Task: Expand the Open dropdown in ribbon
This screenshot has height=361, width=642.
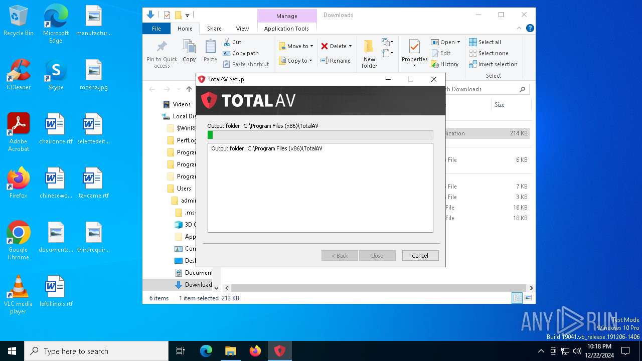Action: point(458,42)
